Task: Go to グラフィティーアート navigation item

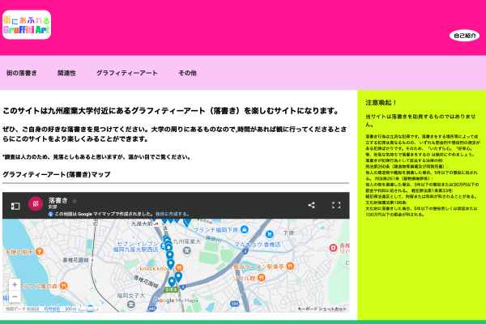Action: point(126,73)
